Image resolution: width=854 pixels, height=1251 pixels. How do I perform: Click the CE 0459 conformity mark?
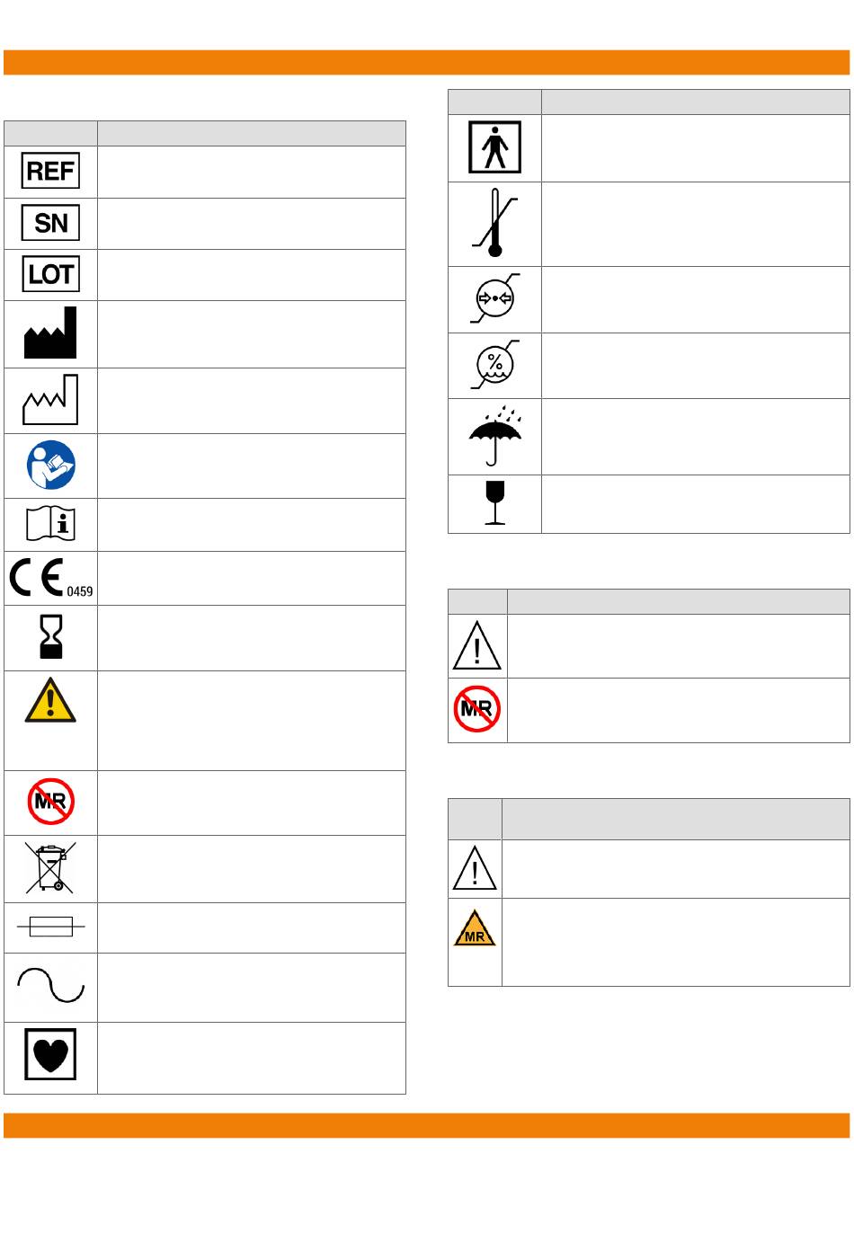click(50, 578)
